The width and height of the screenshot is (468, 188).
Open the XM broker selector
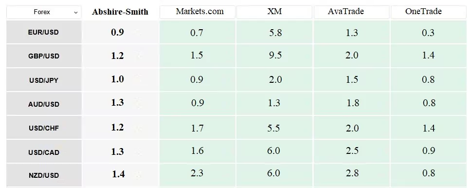[x=274, y=12]
